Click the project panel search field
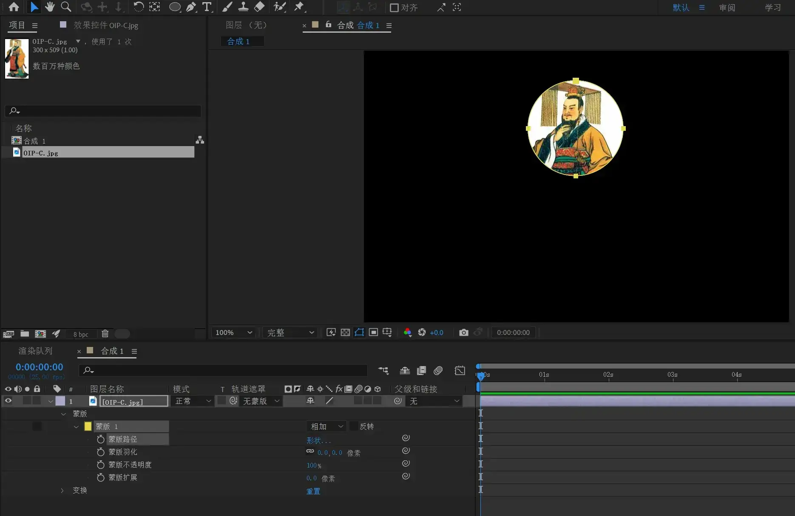This screenshot has height=516, width=795. (103, 111)
